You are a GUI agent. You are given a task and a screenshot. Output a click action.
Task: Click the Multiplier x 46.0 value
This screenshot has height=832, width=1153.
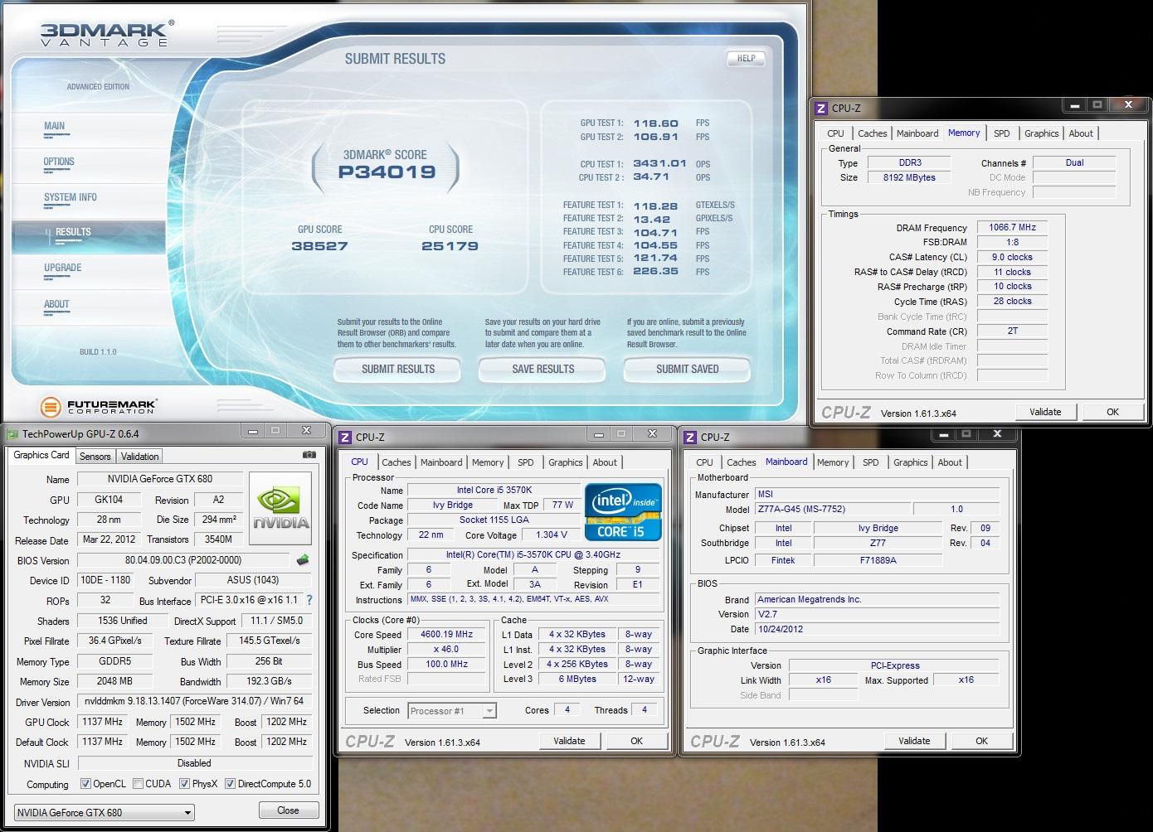tap(446, 649)
